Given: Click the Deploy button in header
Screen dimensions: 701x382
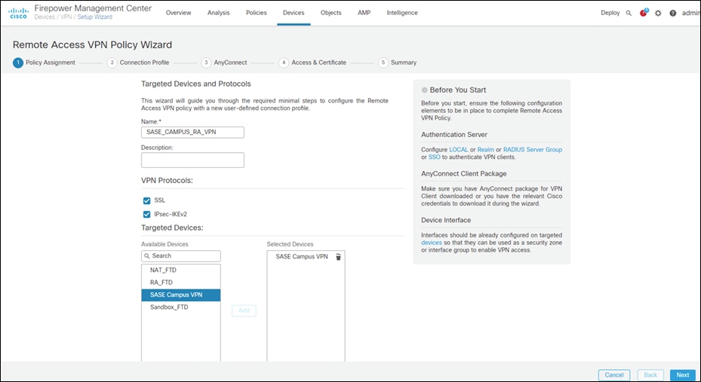Looking at the screenshot, I should pos(610,13).
